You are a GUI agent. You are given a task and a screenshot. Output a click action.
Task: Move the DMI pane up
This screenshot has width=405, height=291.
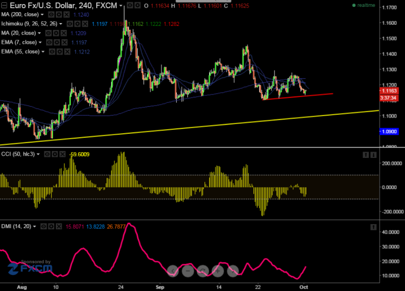373,227
